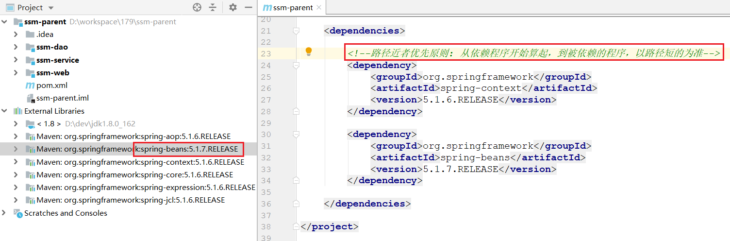Collapse the External Libraries node

click(4, 111)
